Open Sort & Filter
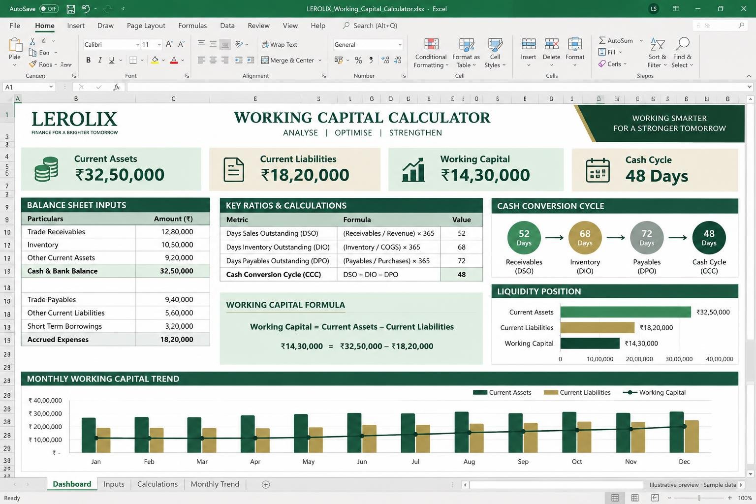This screenshot has width=756, height=504. 657,53
